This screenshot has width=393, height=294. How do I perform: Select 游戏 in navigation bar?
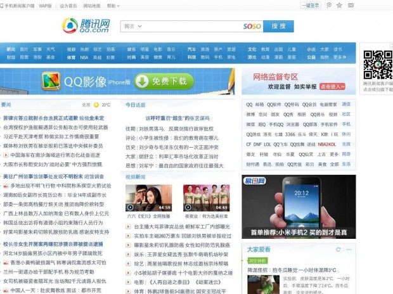click(x=252, y=58)
